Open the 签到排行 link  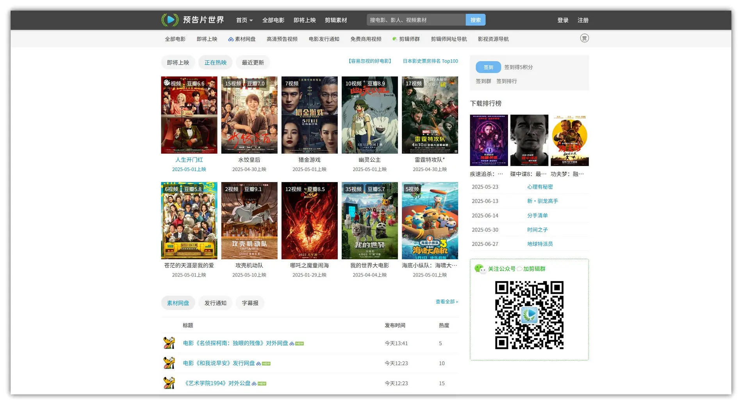(x=507, y=81)
